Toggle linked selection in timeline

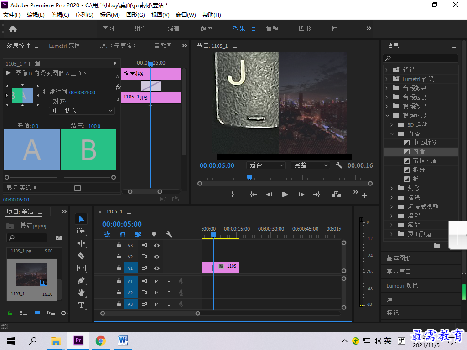138,235
